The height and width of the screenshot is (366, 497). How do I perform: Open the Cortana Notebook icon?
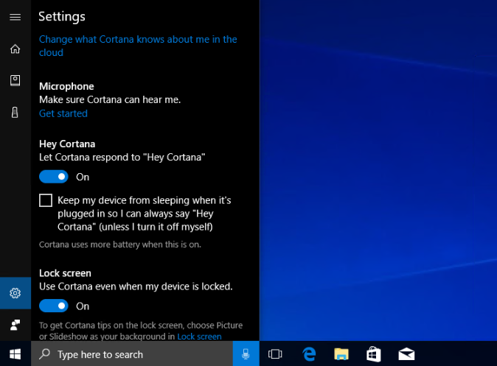point(15,80)
